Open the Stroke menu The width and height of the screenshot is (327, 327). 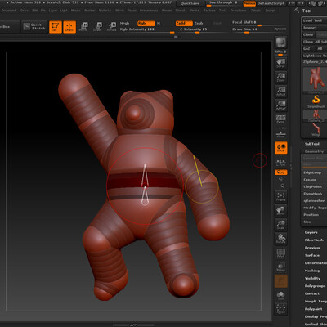tap(195, 11)
